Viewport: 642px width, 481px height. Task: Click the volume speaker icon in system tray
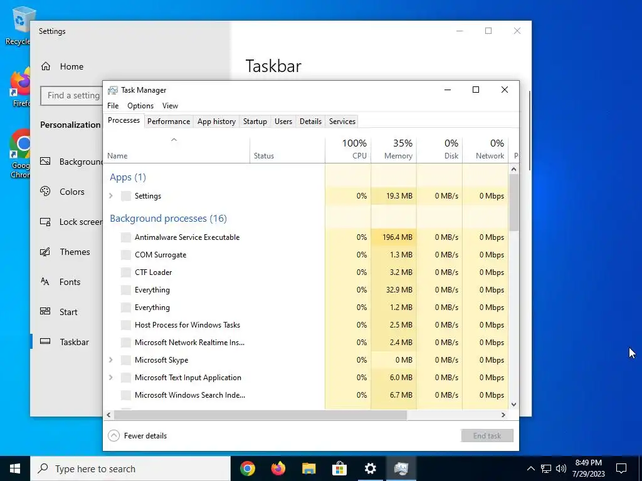(x=561, y=468)
